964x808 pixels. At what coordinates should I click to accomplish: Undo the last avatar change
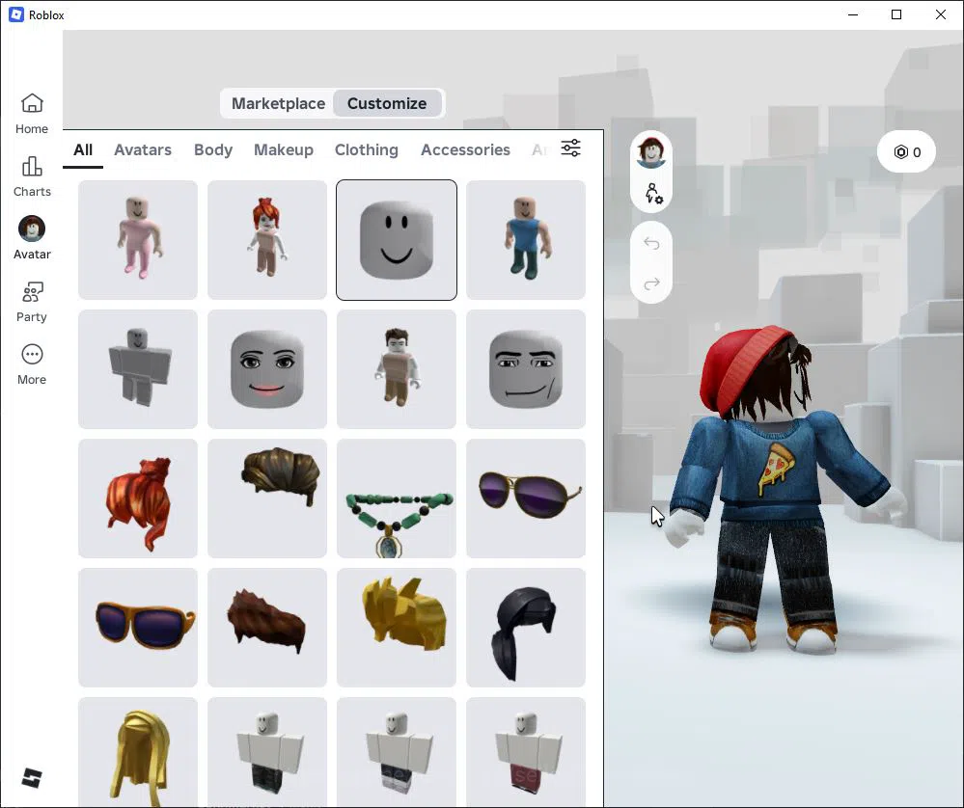pos(651,244)
